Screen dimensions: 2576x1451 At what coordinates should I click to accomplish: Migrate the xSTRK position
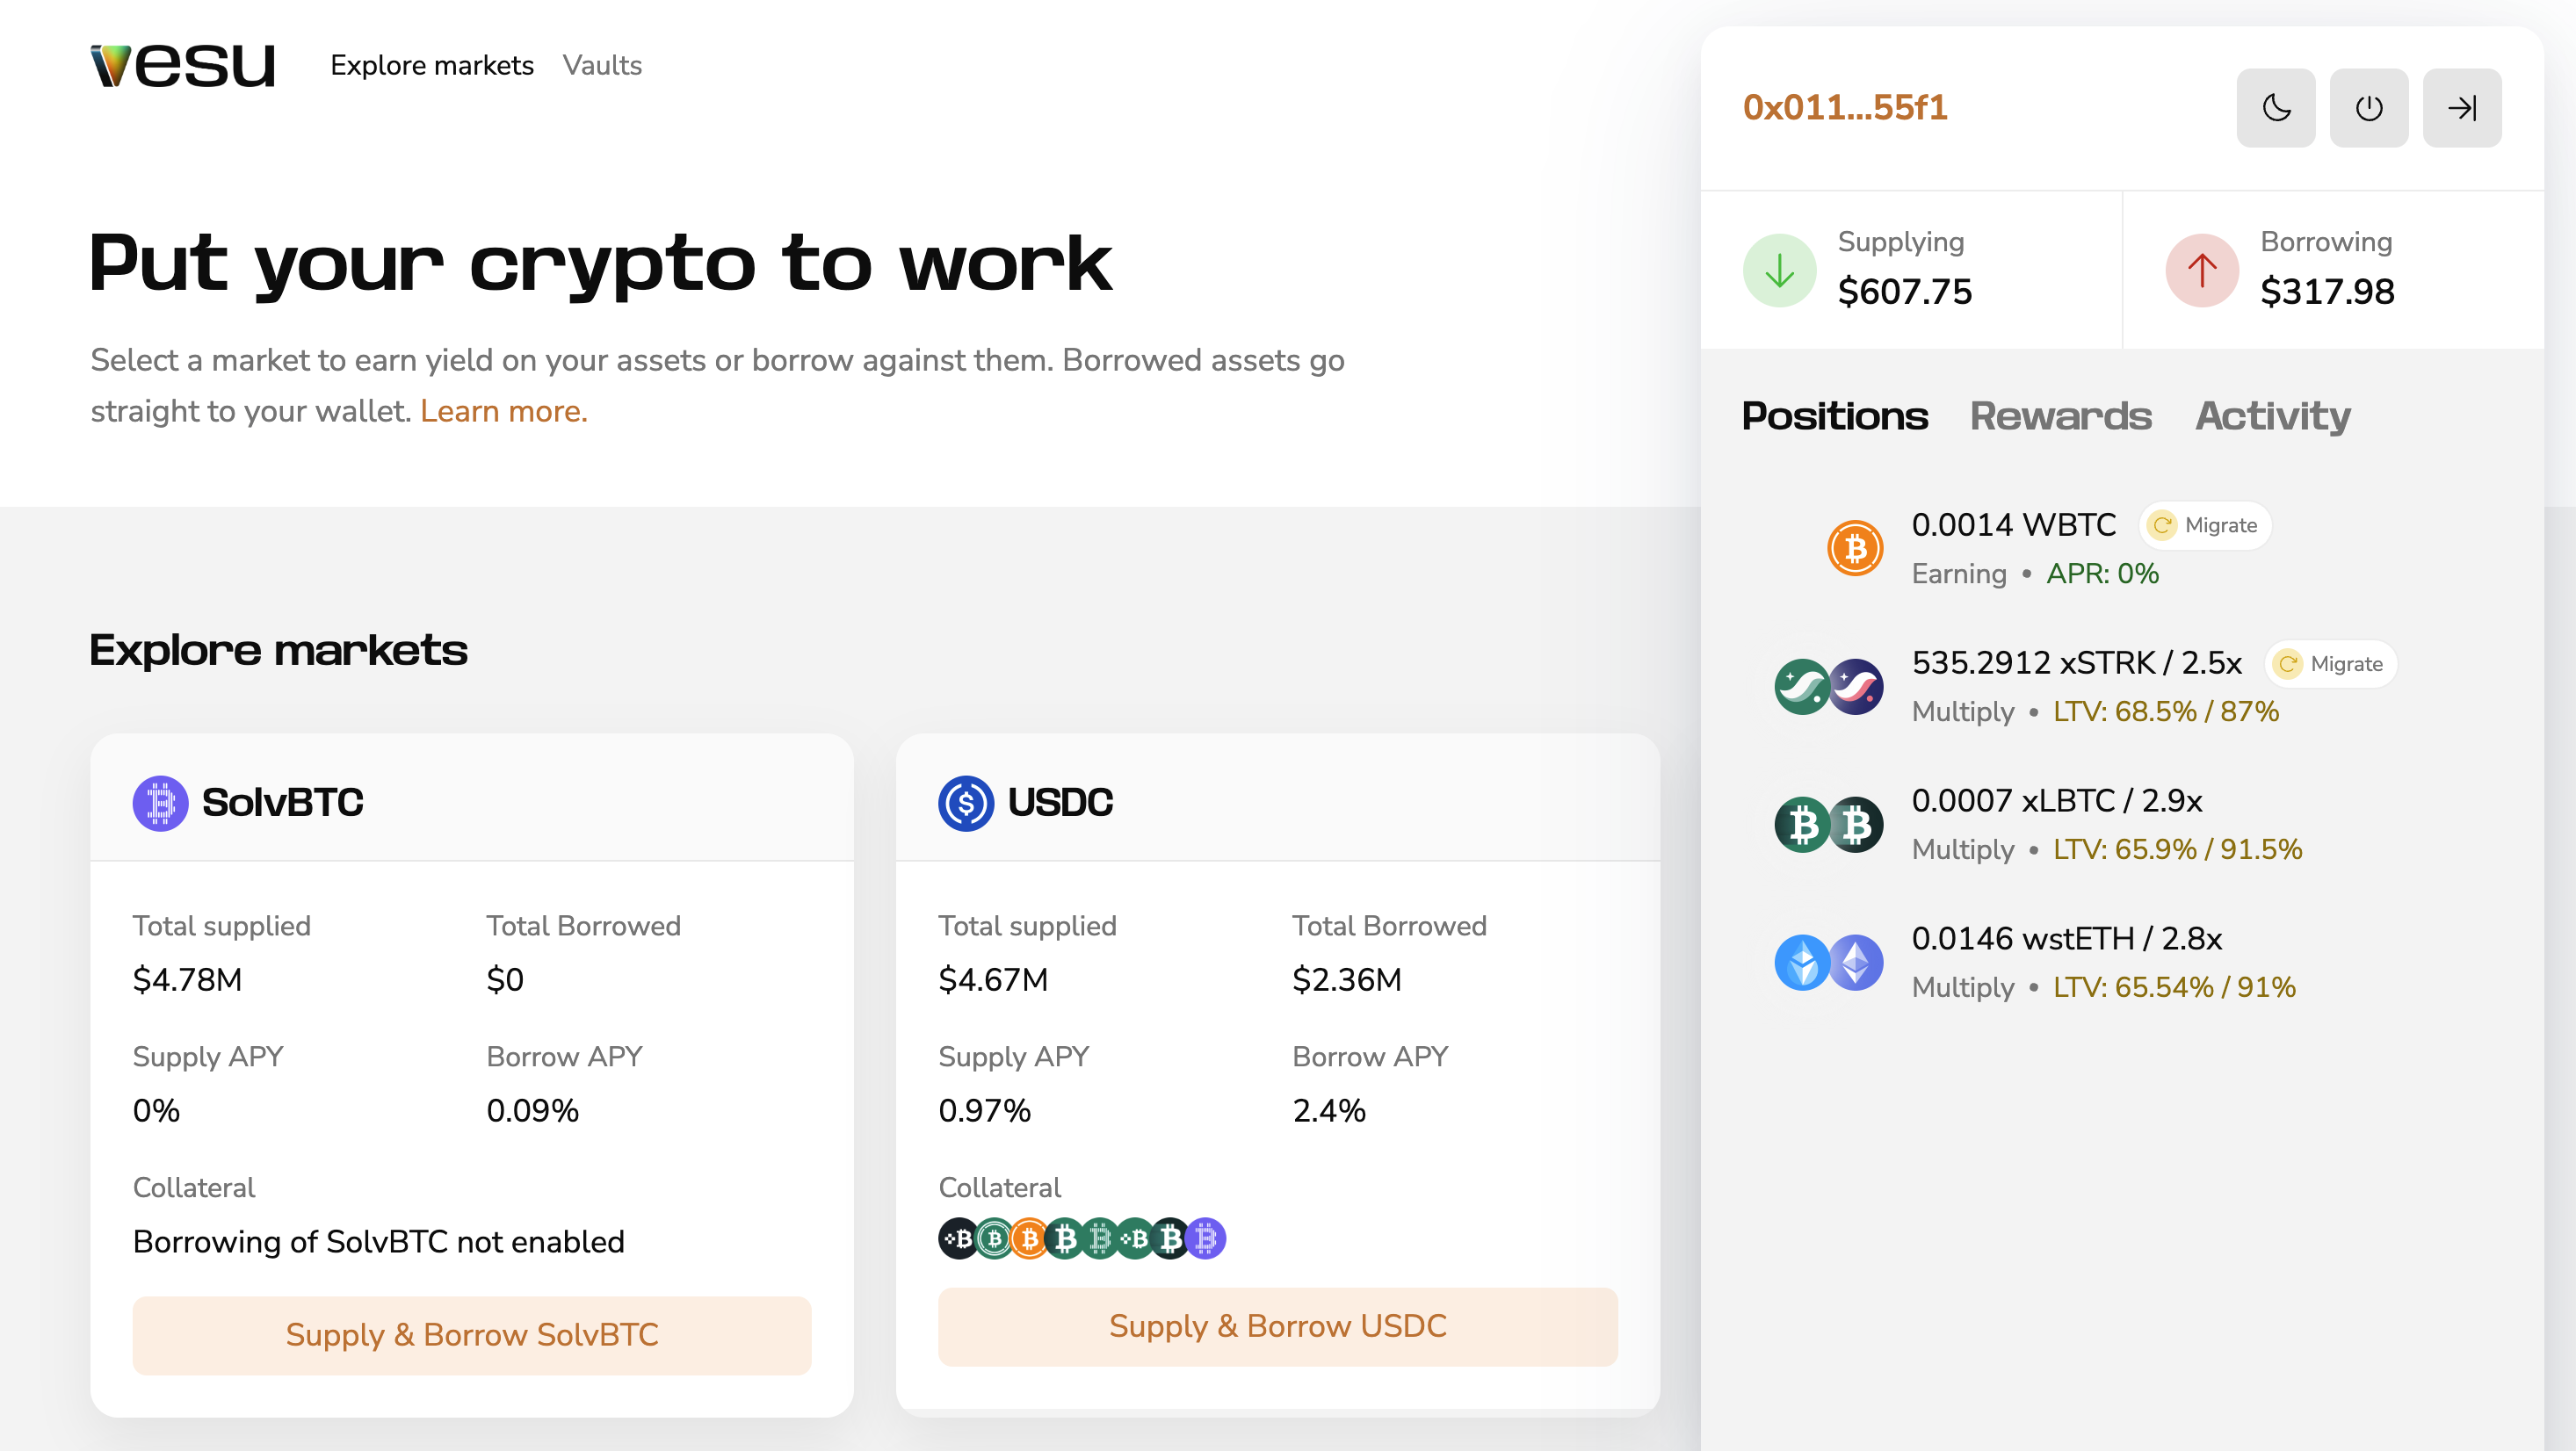click(2330, 663)
